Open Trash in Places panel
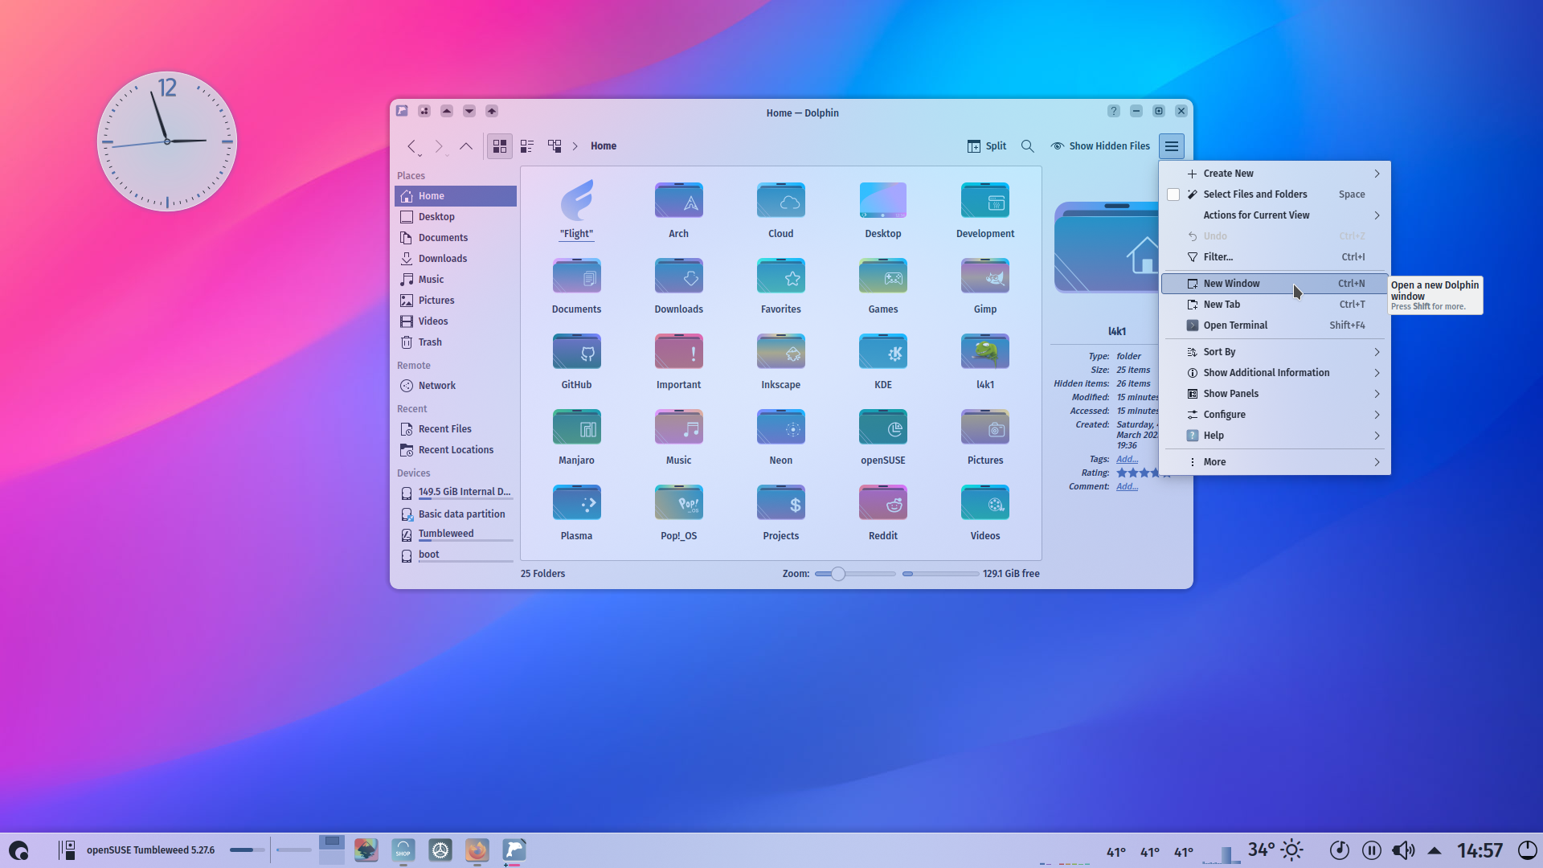Screen dimensions: 1543x868 point(456,342)
